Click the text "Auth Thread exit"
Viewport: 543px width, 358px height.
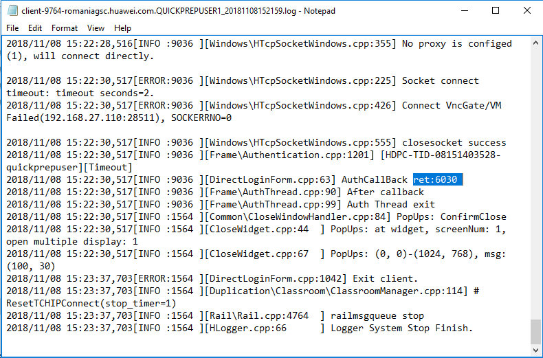[x=391, y=205]
